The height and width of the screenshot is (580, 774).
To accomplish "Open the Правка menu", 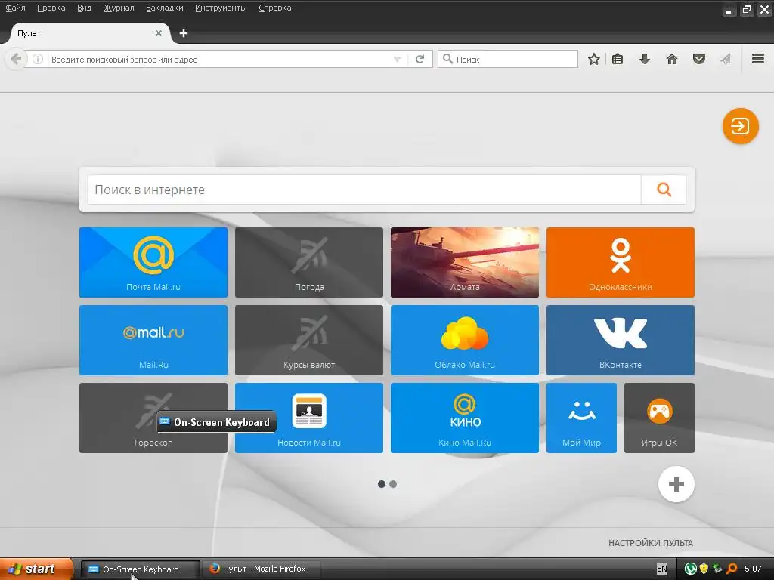I will (51, 8).
